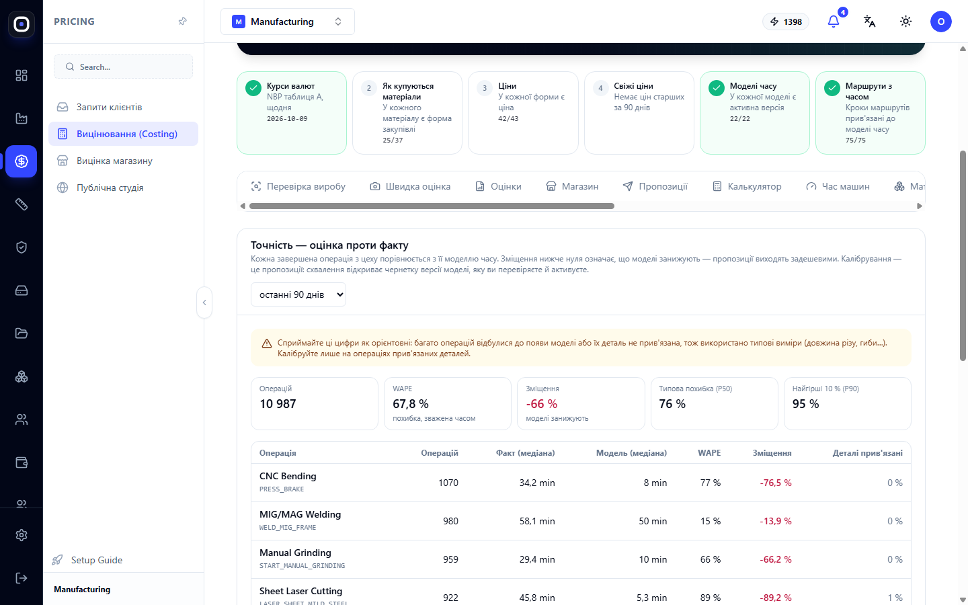Open the 'Оцінки' tab

(499, 186)
